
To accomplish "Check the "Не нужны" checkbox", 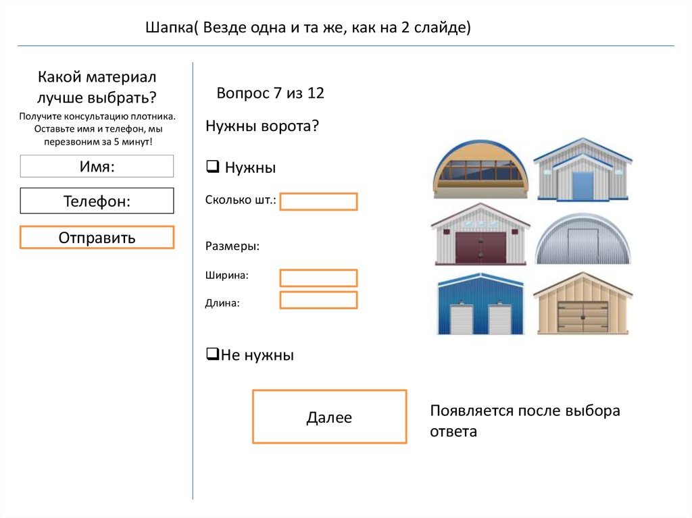I will click(213, 353).
